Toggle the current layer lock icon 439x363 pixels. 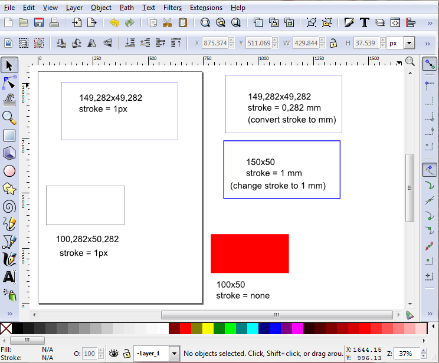coord(126,354)
